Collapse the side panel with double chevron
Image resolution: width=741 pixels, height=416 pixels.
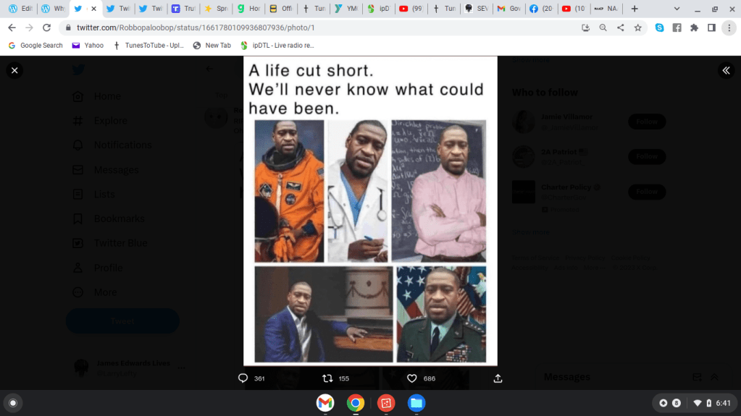(726, 70)
